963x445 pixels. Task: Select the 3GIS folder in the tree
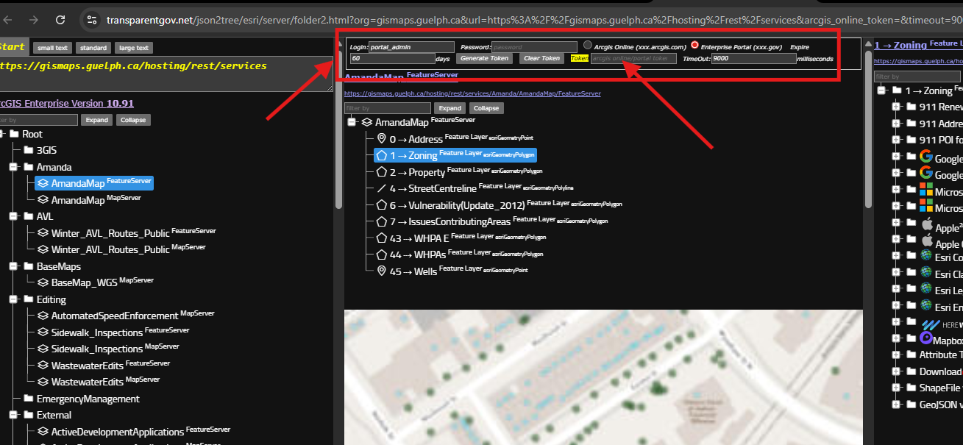46,150
